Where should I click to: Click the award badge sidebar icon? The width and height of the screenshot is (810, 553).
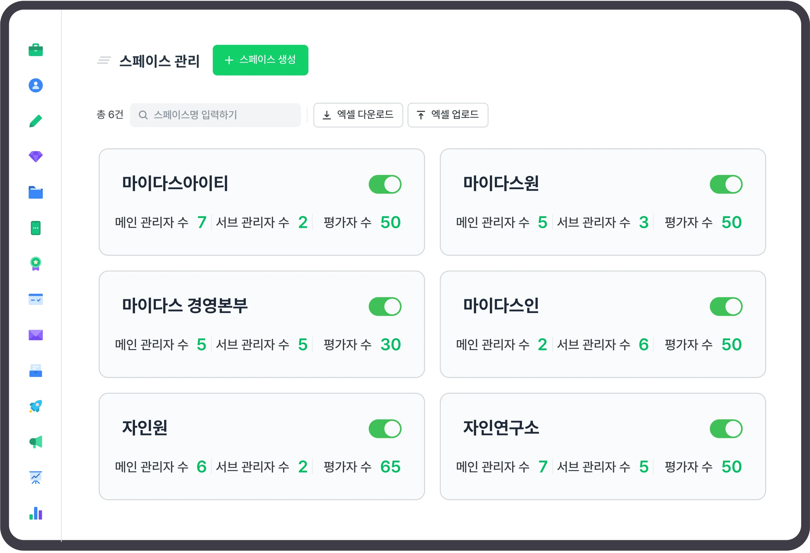click(x=35, y=264)
